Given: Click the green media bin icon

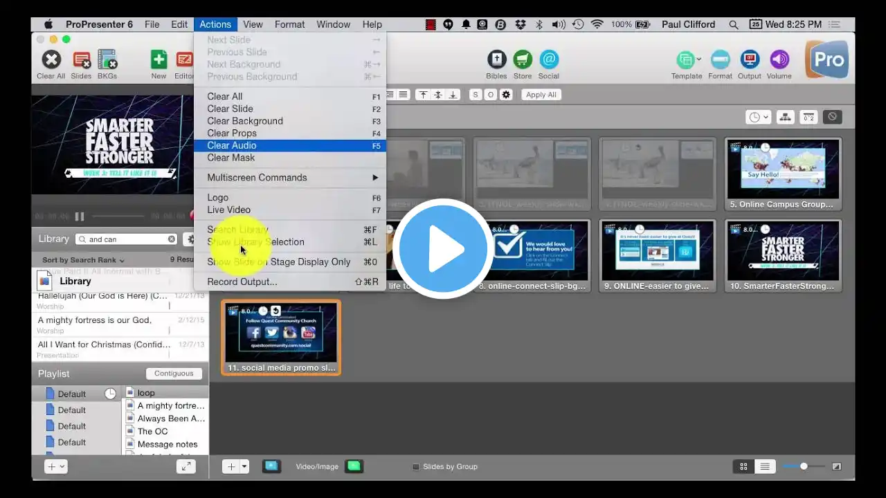Looking at the screenshot, I should 354,466.
